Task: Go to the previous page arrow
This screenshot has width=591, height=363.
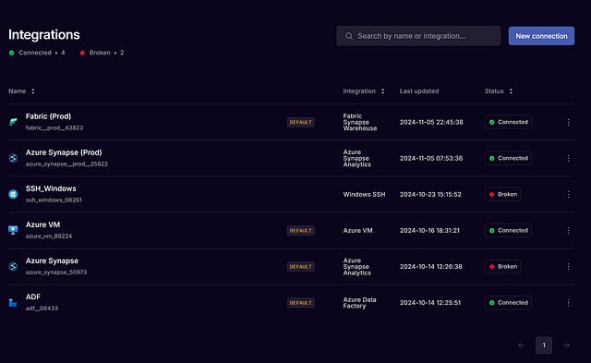Action: coord(521,345)
